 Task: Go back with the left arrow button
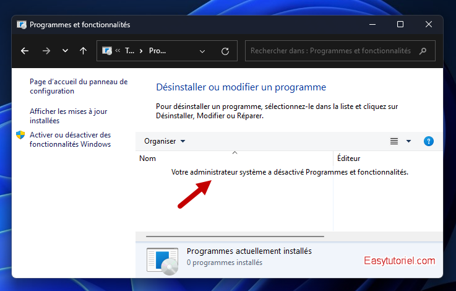tap(25, 51)
